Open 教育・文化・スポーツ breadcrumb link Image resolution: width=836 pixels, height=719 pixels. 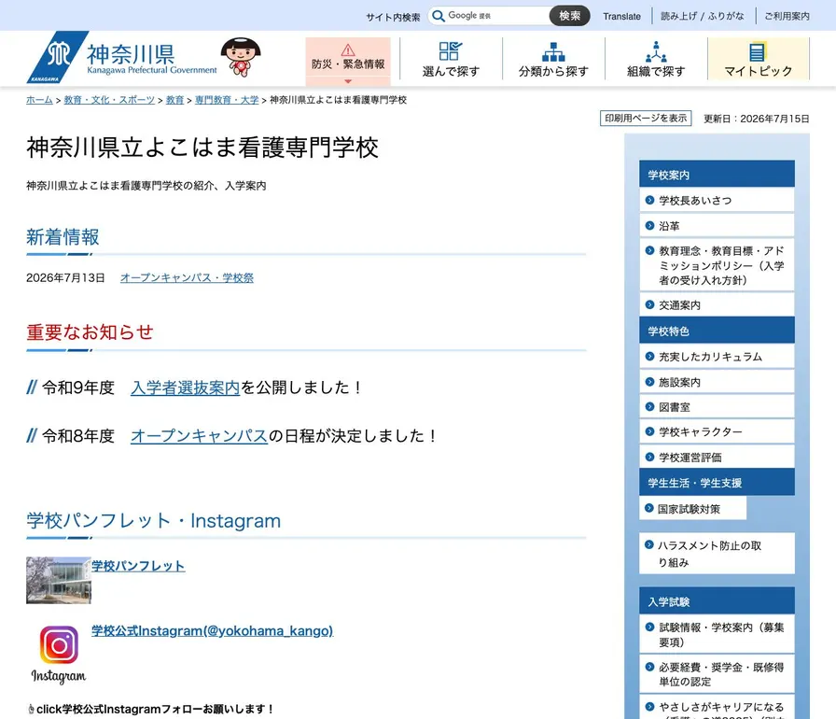(x=109, y=100)
